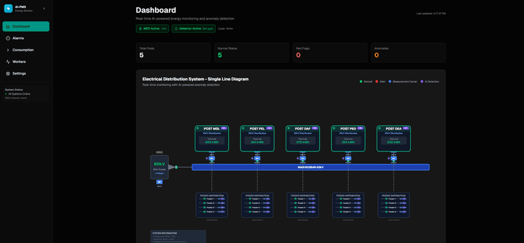Click the Total Posts summary card
The image size is (524, 243).
coord(173,52)
